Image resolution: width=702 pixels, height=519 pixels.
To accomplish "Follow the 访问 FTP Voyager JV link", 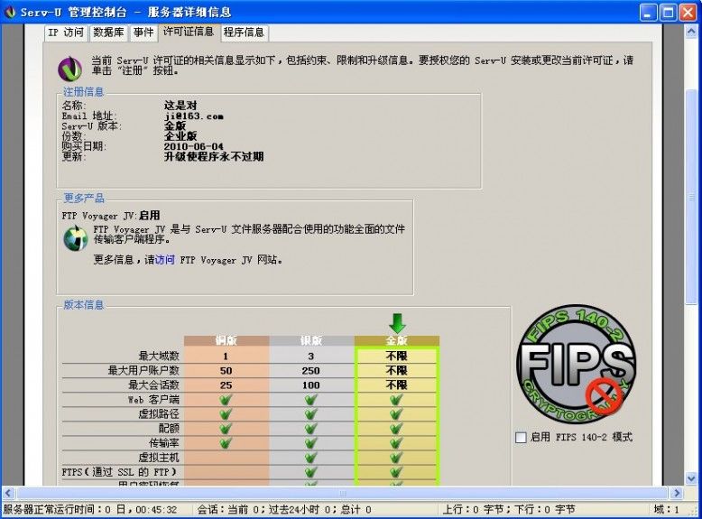I will pyautogui.click(x=164, y=260).
